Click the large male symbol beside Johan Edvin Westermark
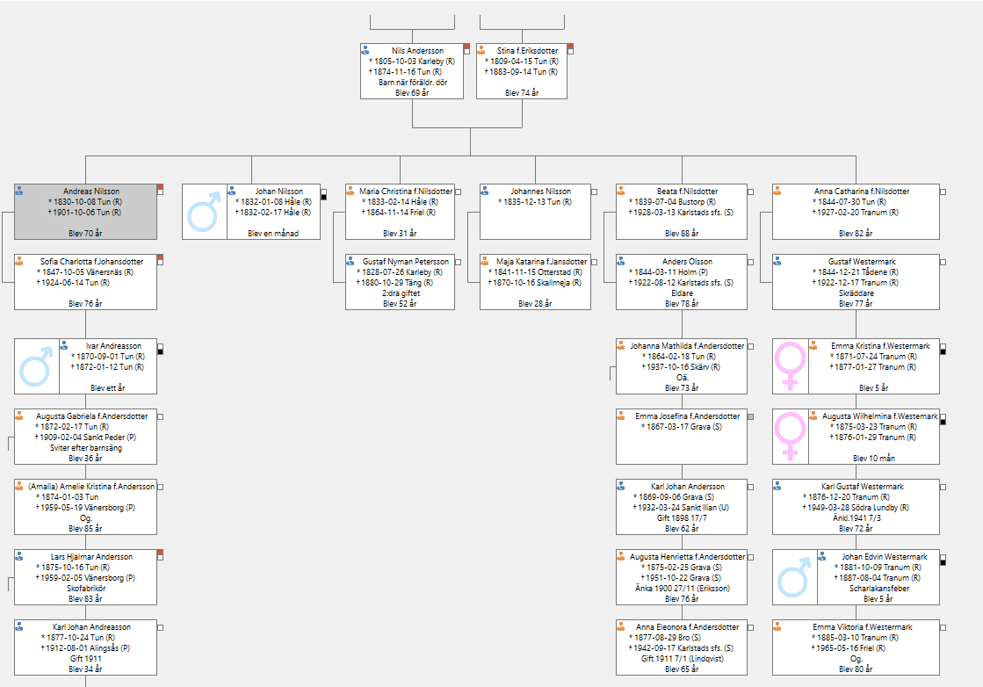This screenshot has height=687, width=983. (794, 577)
